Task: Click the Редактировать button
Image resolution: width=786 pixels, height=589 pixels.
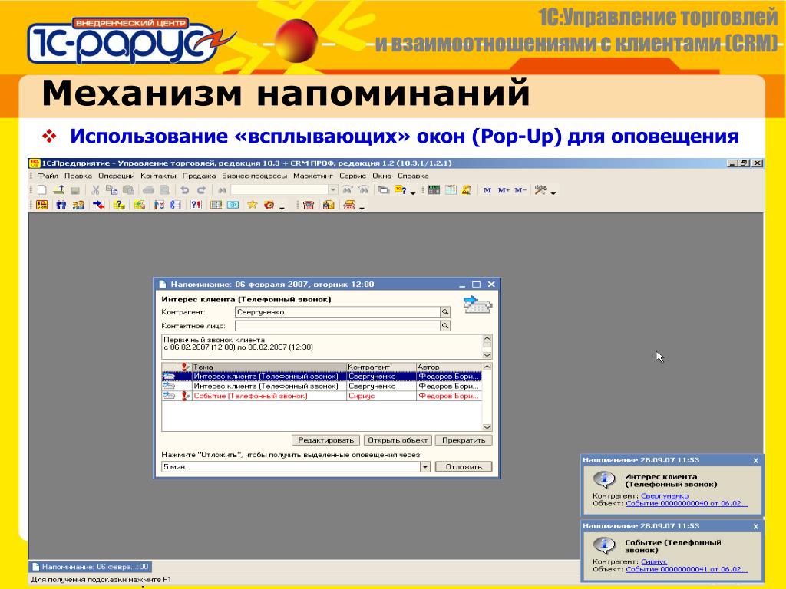Action: point(325,440)
